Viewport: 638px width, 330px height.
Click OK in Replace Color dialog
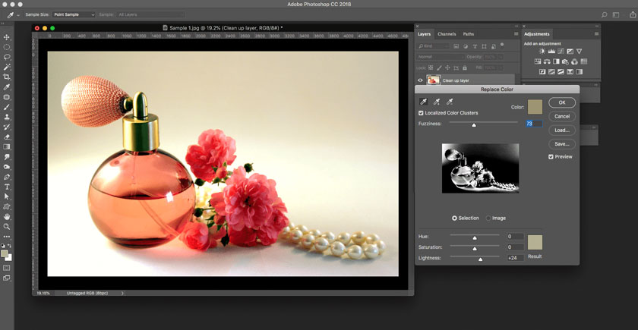(562, 102)
